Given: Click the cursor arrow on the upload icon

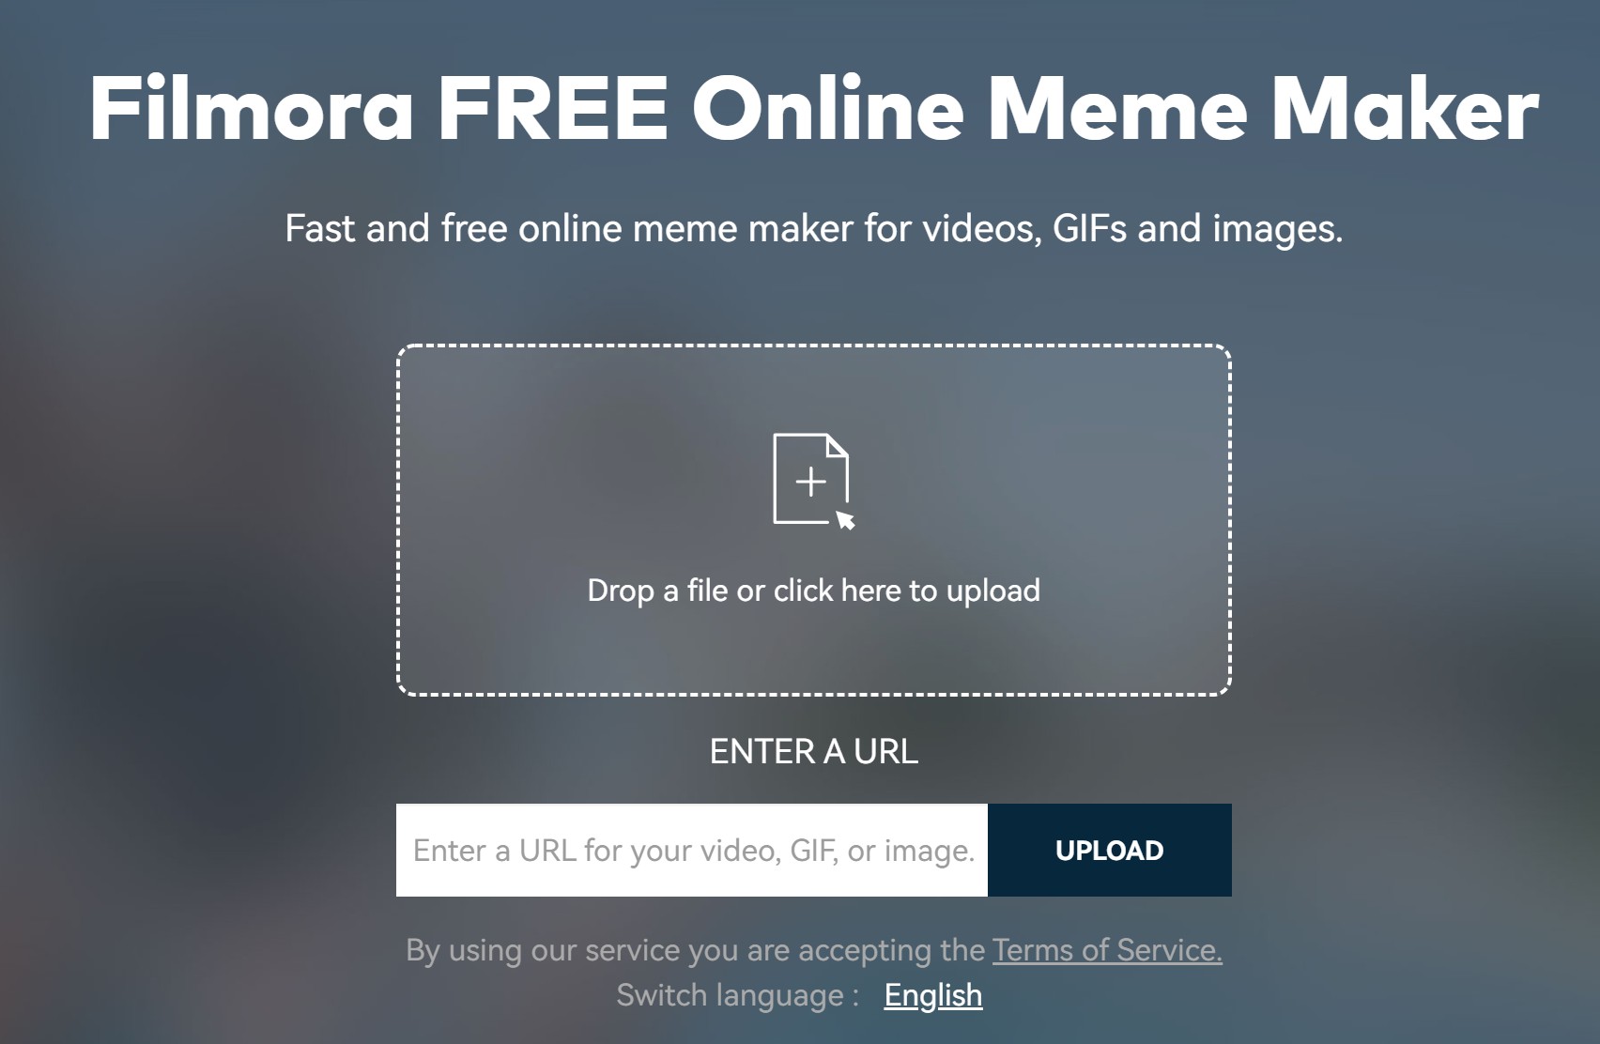Looking at the screenshot, I should pos(845,519).
